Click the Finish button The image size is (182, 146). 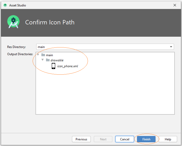point(146,139)
